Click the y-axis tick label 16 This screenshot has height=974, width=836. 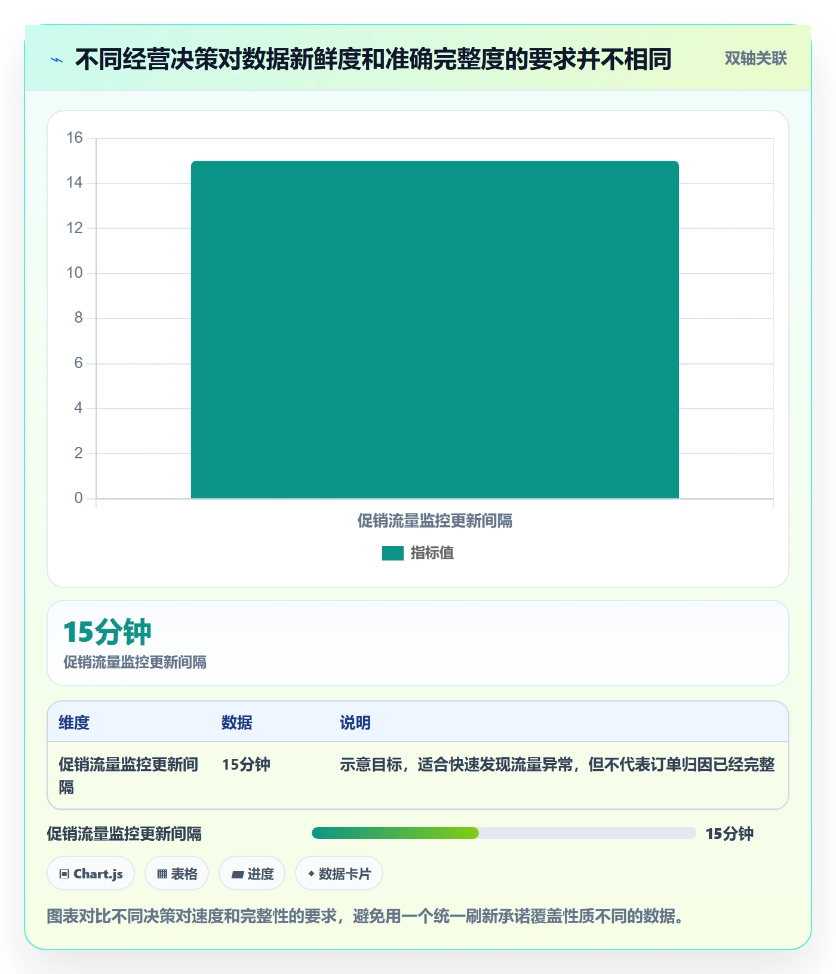pyautogui.click(x=75, y=138)
